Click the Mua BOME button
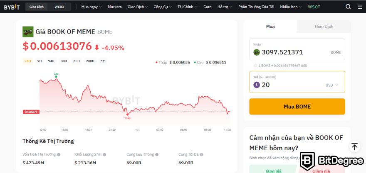The image size is (366, 173). [x=297, y=106]
